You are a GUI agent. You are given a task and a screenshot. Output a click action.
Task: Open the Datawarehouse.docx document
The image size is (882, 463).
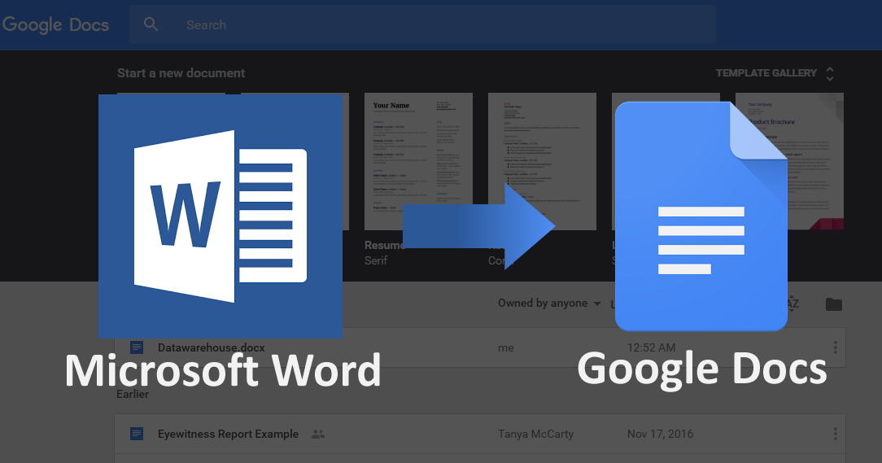(x=211, y=347)
